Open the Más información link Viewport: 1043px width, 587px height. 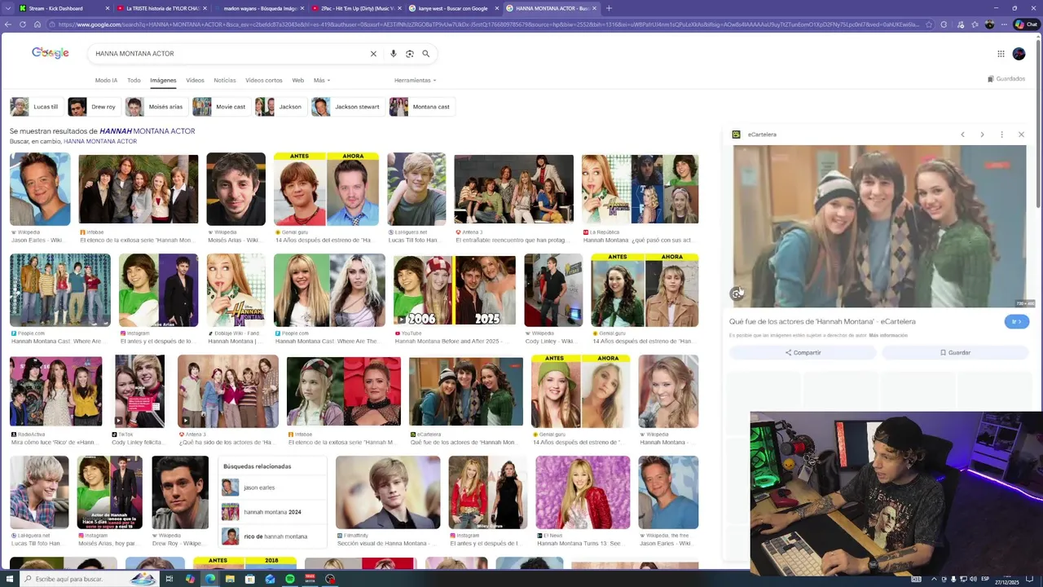[888, 336]
